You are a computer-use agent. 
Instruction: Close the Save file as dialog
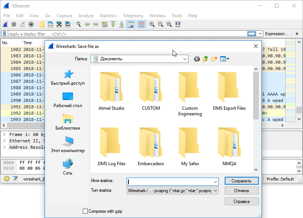click(x=256, y=46)
